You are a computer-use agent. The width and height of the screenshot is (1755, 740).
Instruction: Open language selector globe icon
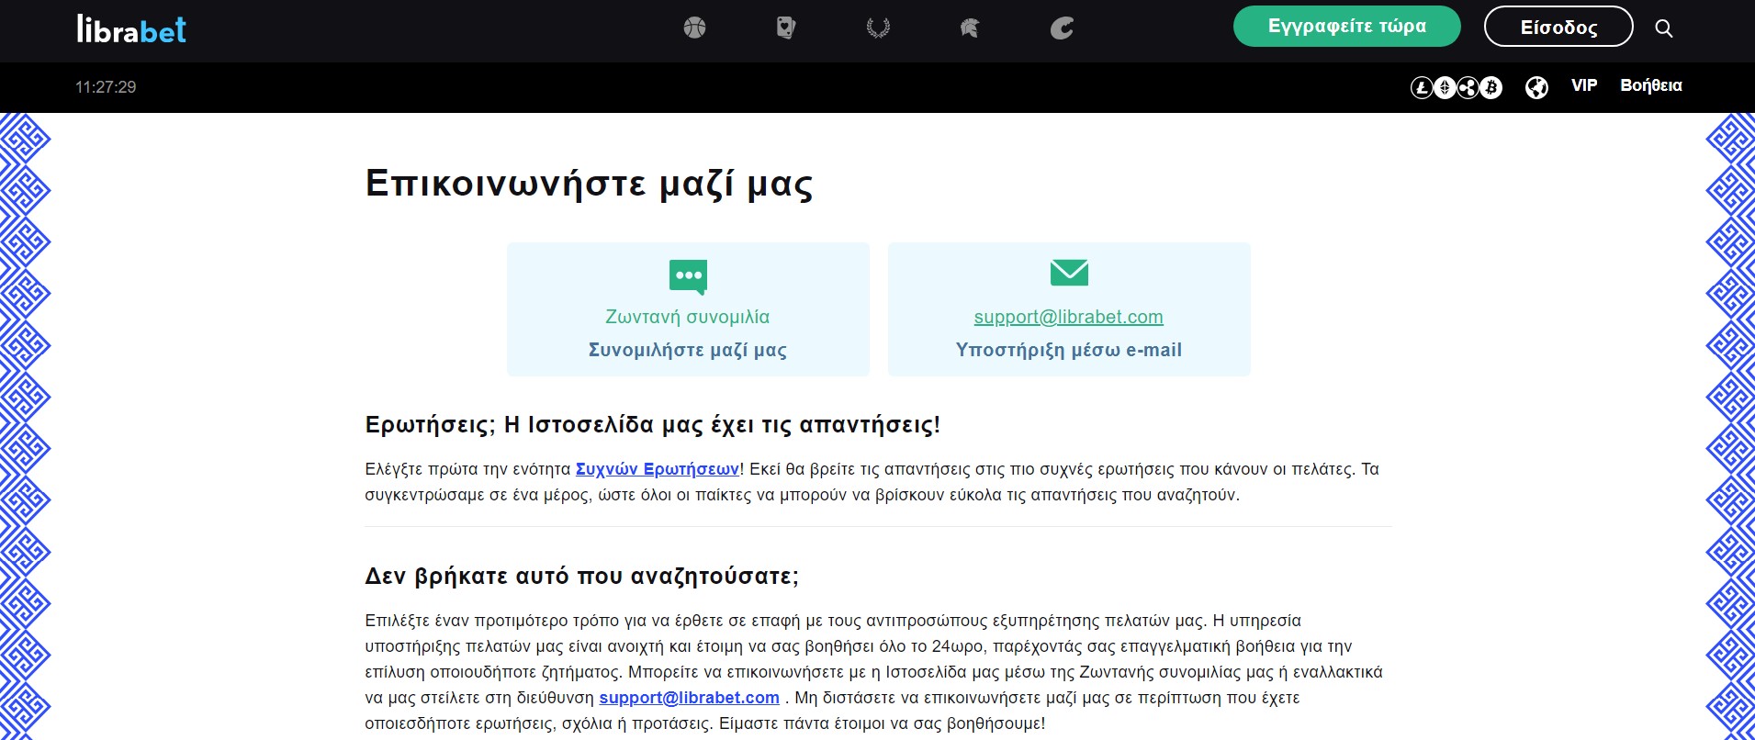click(1536, 87)
